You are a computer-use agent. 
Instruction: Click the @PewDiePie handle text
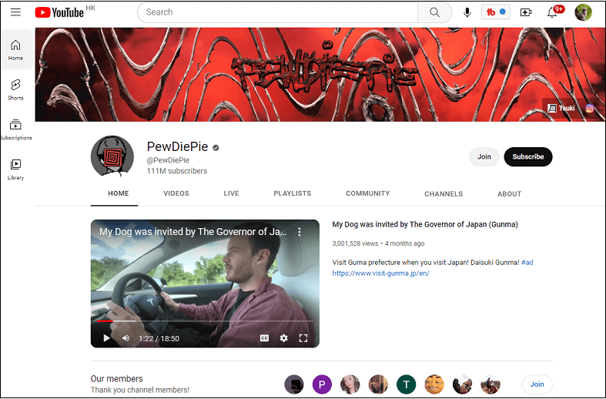(168, 160)
